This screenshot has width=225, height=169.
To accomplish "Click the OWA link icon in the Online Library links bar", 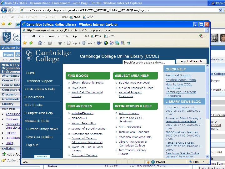I will tap(106, 36).
